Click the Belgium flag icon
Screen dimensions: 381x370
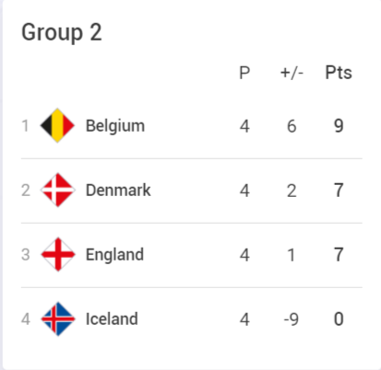pos(57,125)
